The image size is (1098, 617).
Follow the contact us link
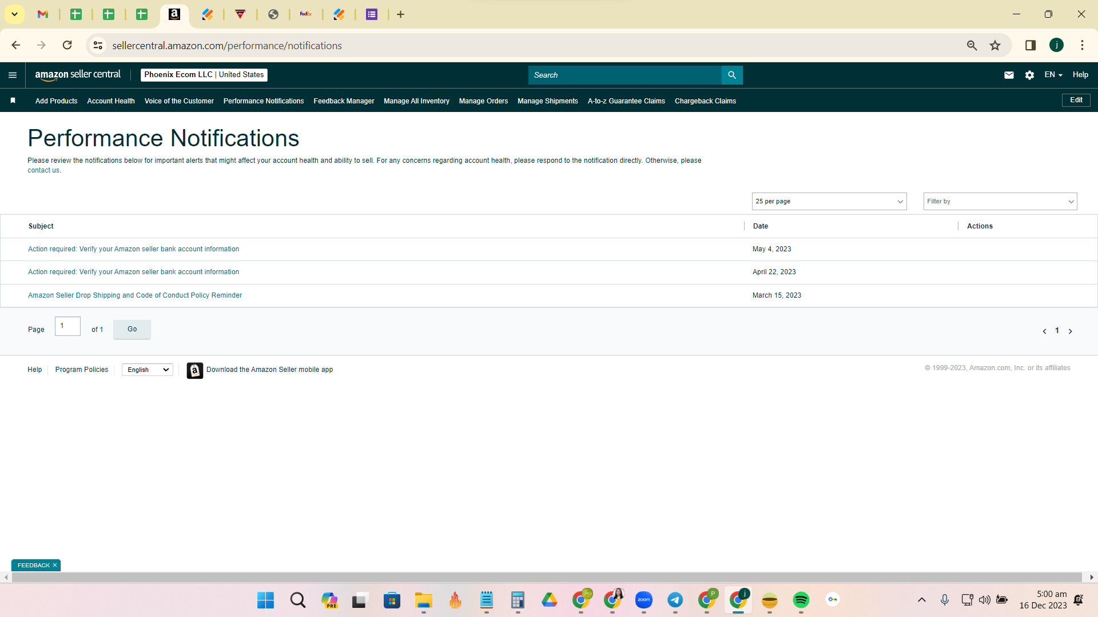pos(43,170)
